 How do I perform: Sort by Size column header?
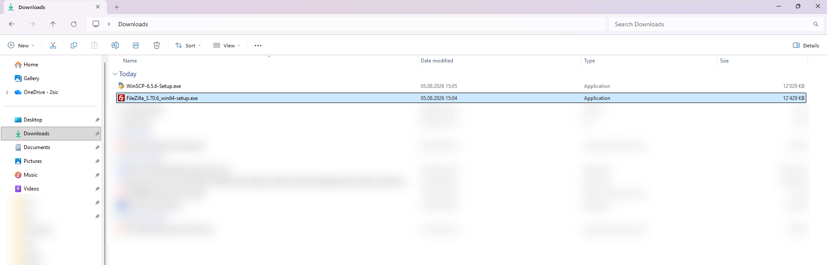pyautogui.click(x=724, y=61)
